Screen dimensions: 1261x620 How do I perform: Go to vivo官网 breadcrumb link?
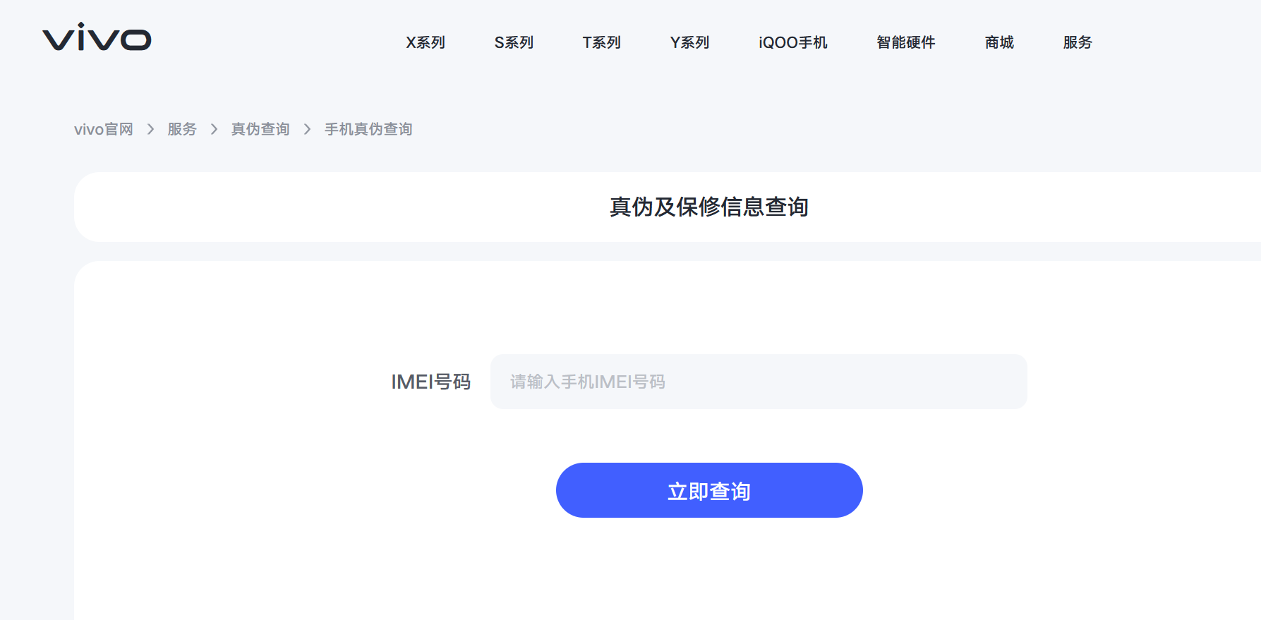point(104,129)
